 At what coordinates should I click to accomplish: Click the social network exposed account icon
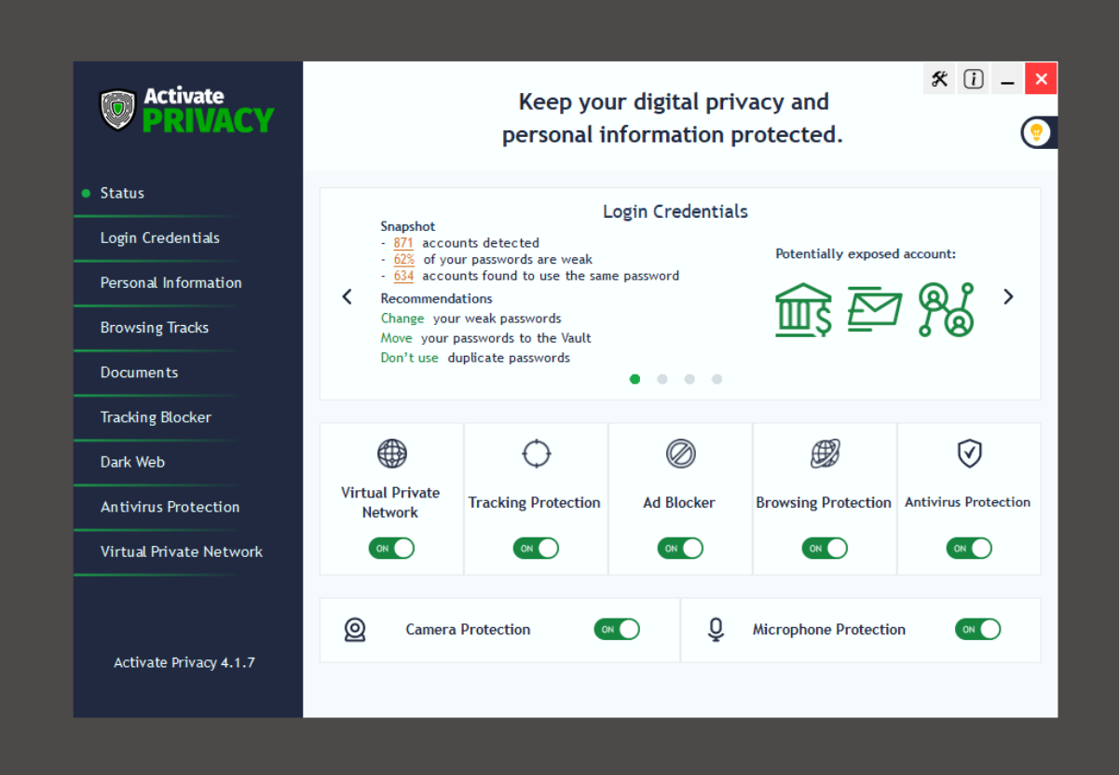click(945, 309)
